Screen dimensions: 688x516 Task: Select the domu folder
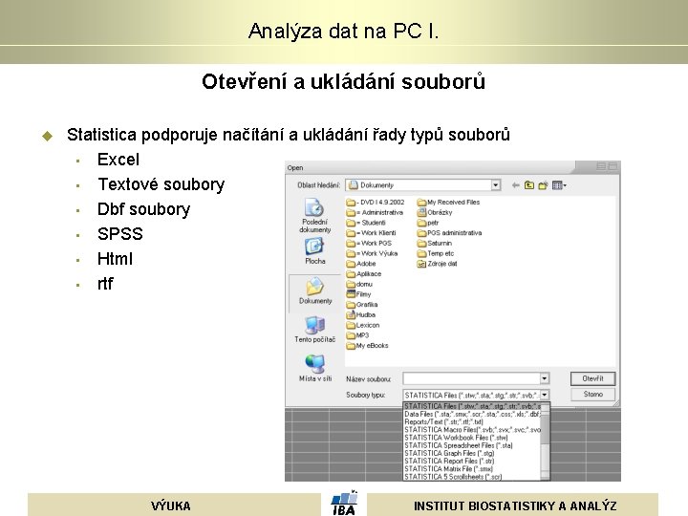click(x=359, y=285)
